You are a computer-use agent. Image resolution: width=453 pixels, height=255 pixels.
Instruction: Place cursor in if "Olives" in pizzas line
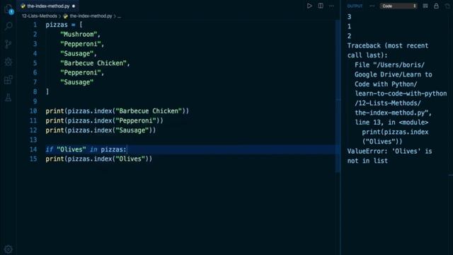pos(86,149)
